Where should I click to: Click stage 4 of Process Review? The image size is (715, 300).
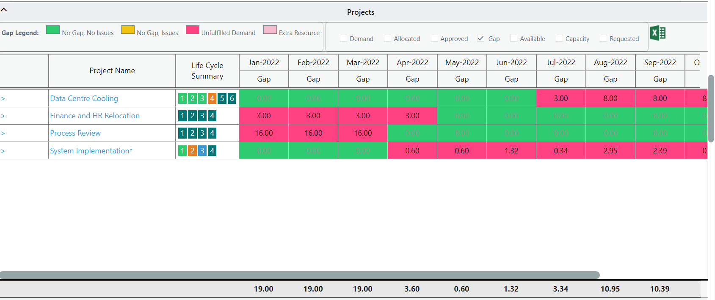tap(212, 133)
